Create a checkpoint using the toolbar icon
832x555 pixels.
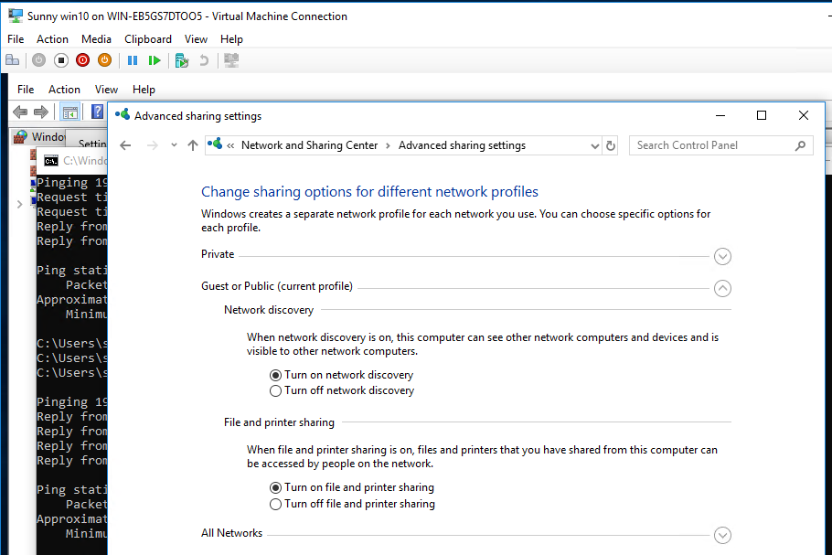point(182,60)
